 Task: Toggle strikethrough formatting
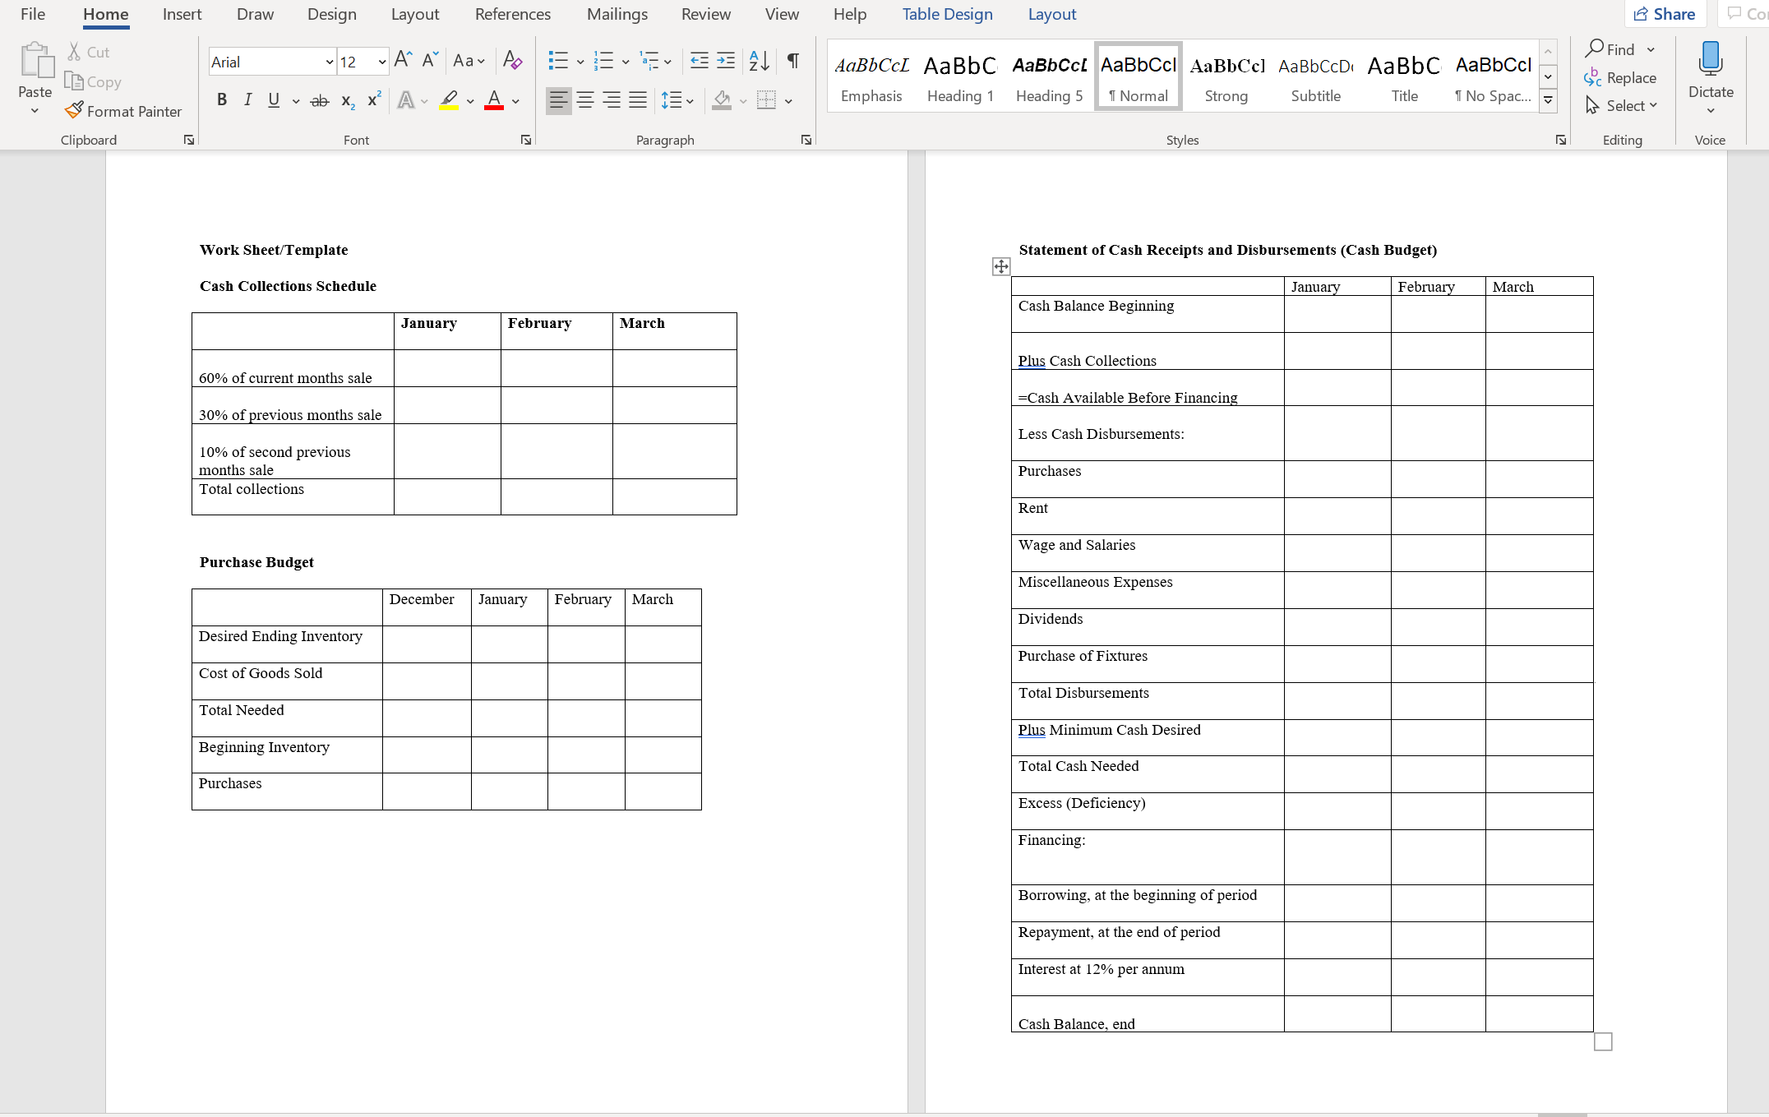(x=319, y=100)
